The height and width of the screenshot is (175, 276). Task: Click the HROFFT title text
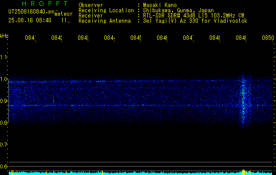(x=45, y=3)
